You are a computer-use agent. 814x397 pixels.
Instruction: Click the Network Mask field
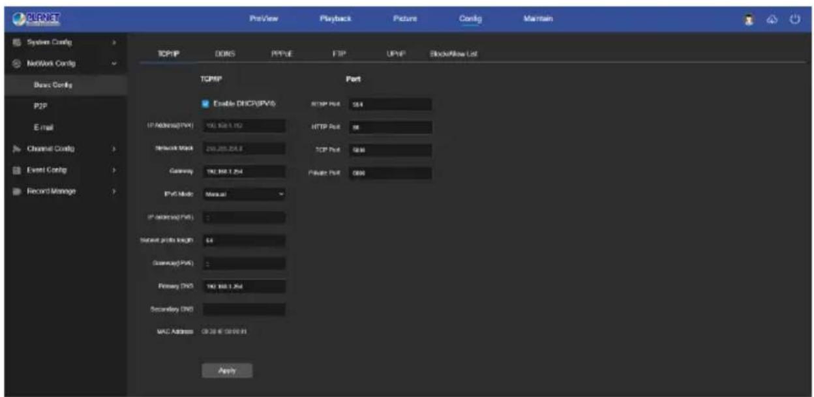244,149
